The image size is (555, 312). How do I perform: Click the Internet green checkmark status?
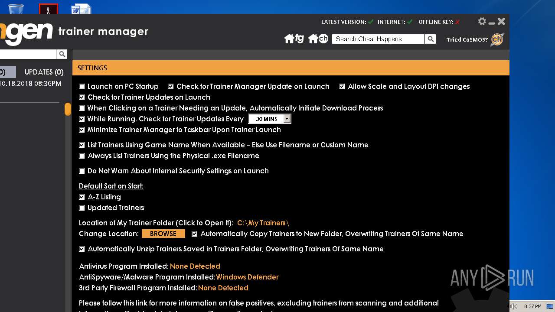(409, 22)
